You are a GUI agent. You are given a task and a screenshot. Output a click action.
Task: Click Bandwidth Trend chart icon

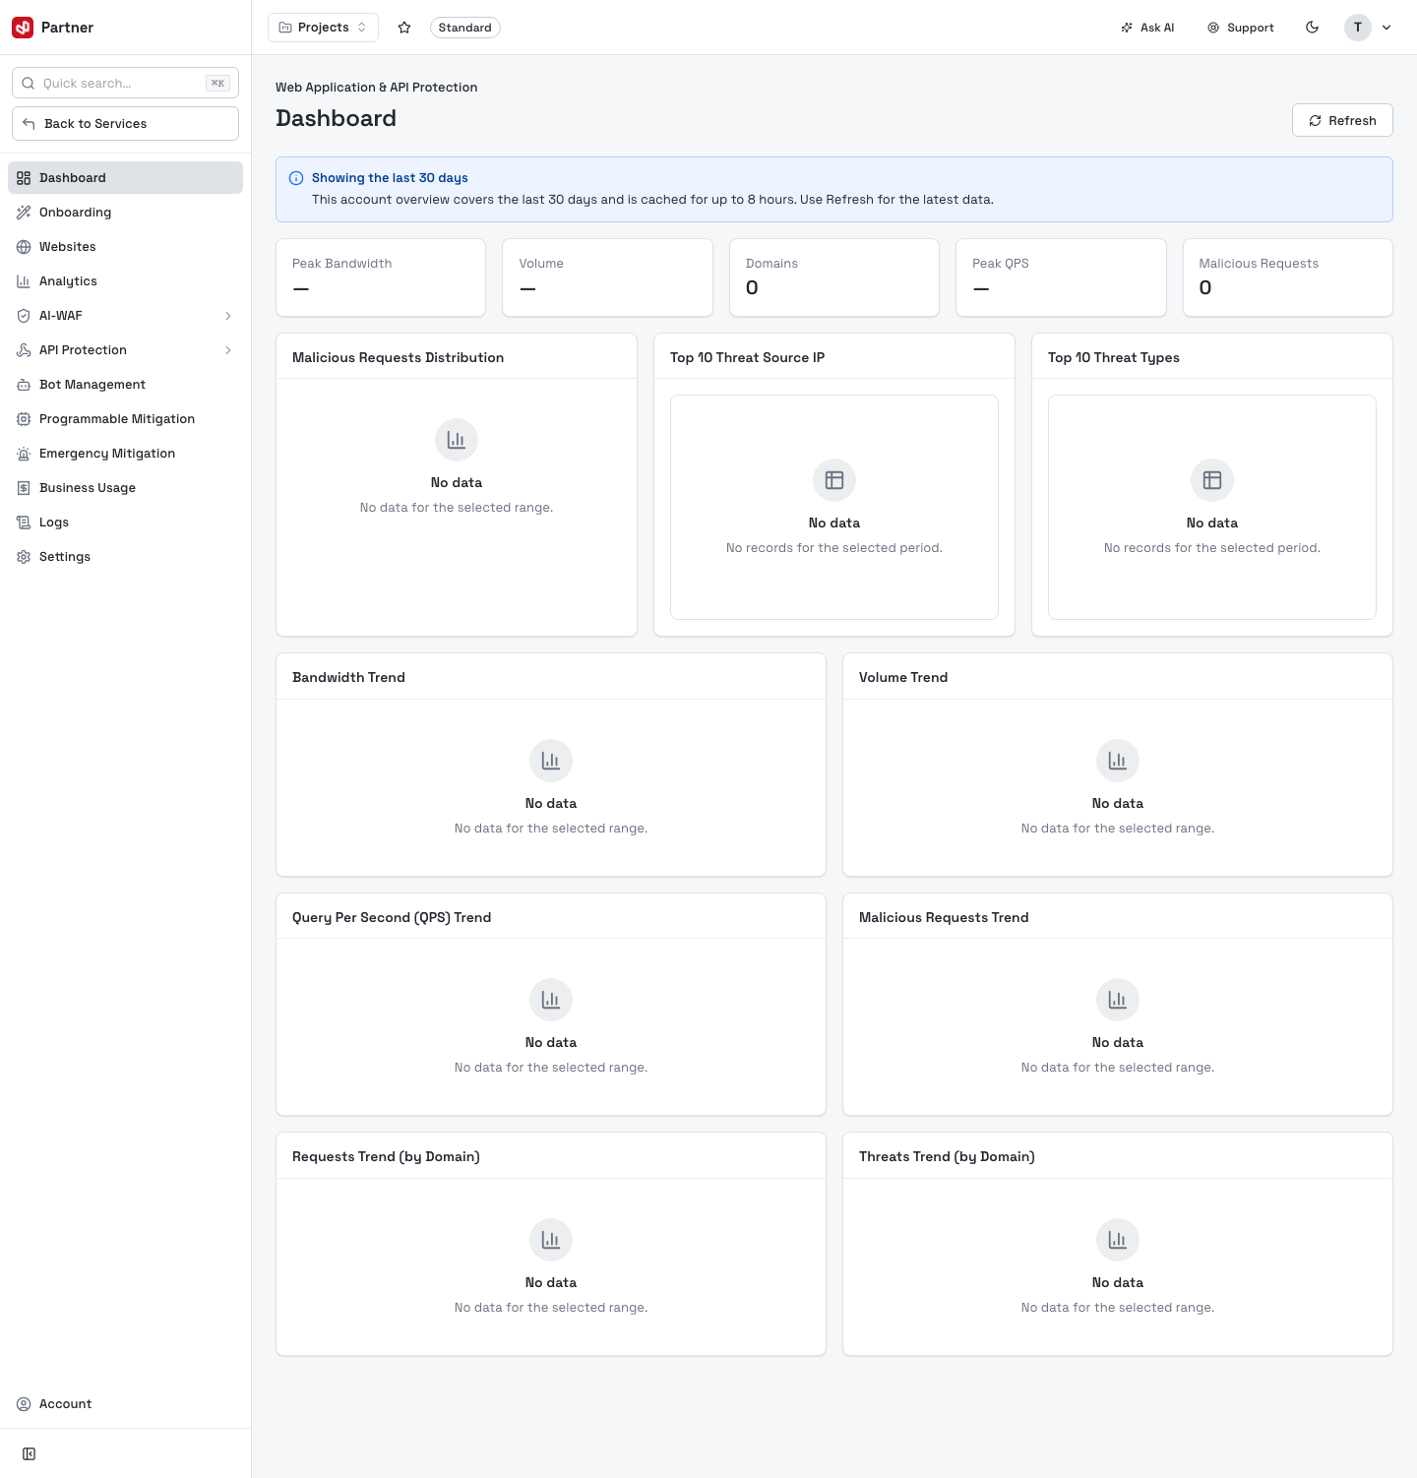tap(551, 761)
